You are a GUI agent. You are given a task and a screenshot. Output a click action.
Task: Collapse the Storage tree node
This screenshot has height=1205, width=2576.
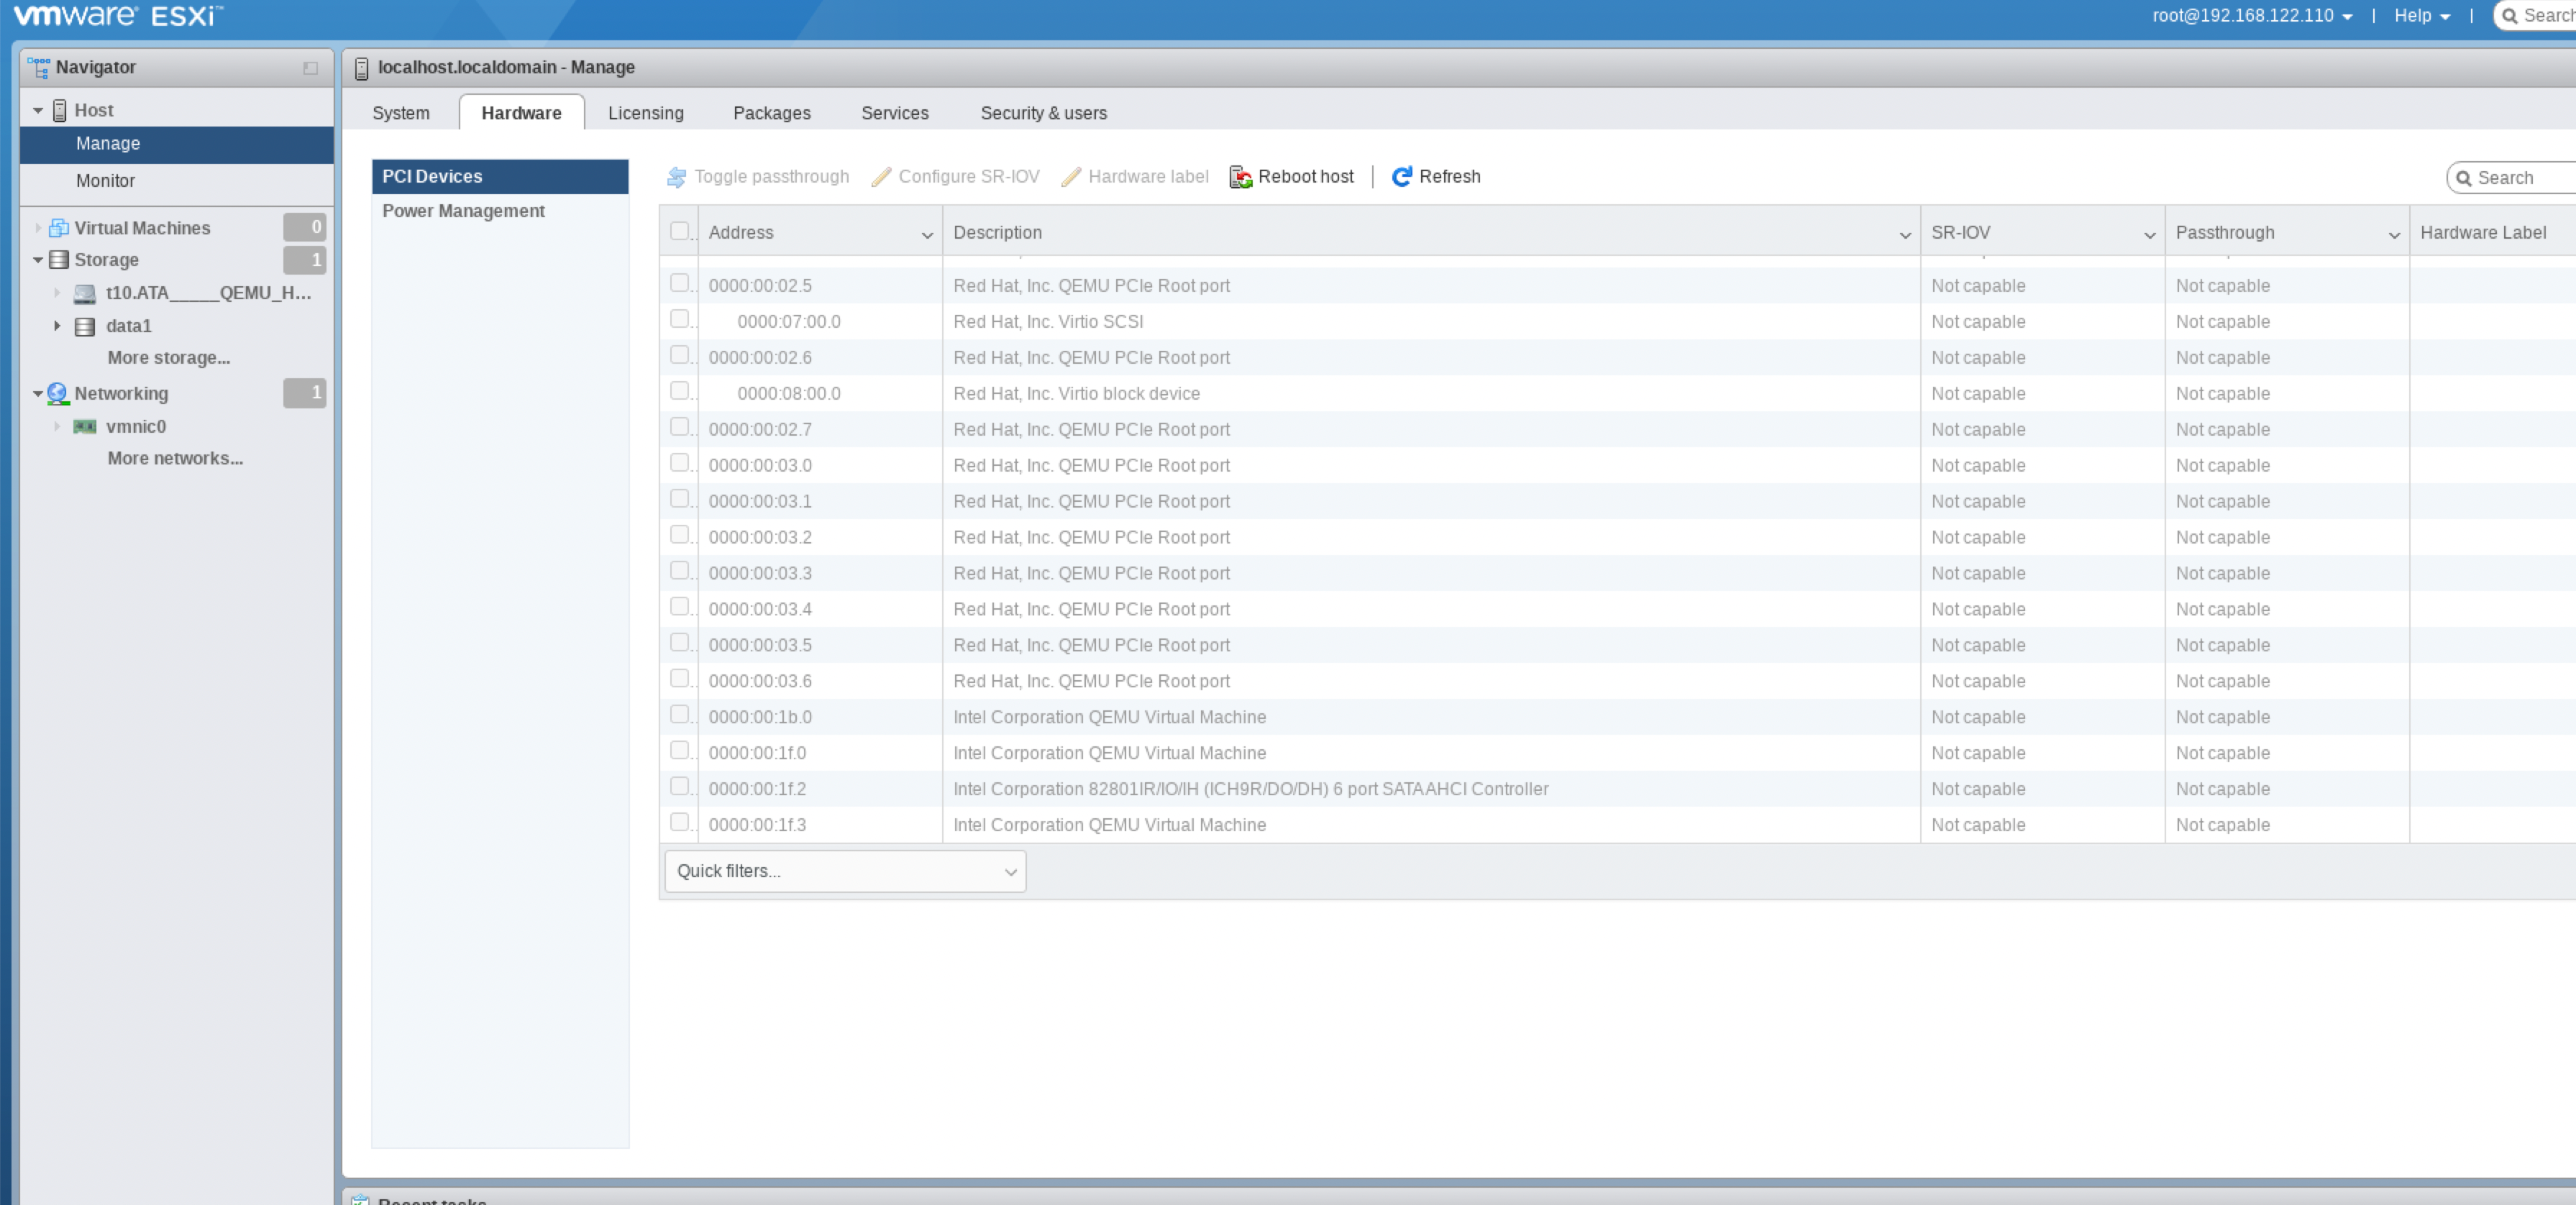(38, 260)
